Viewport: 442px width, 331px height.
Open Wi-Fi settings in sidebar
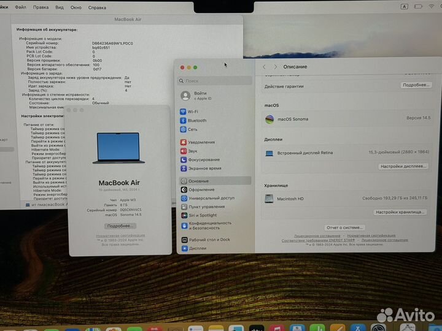pyautogui.click(x=189, y=112)
